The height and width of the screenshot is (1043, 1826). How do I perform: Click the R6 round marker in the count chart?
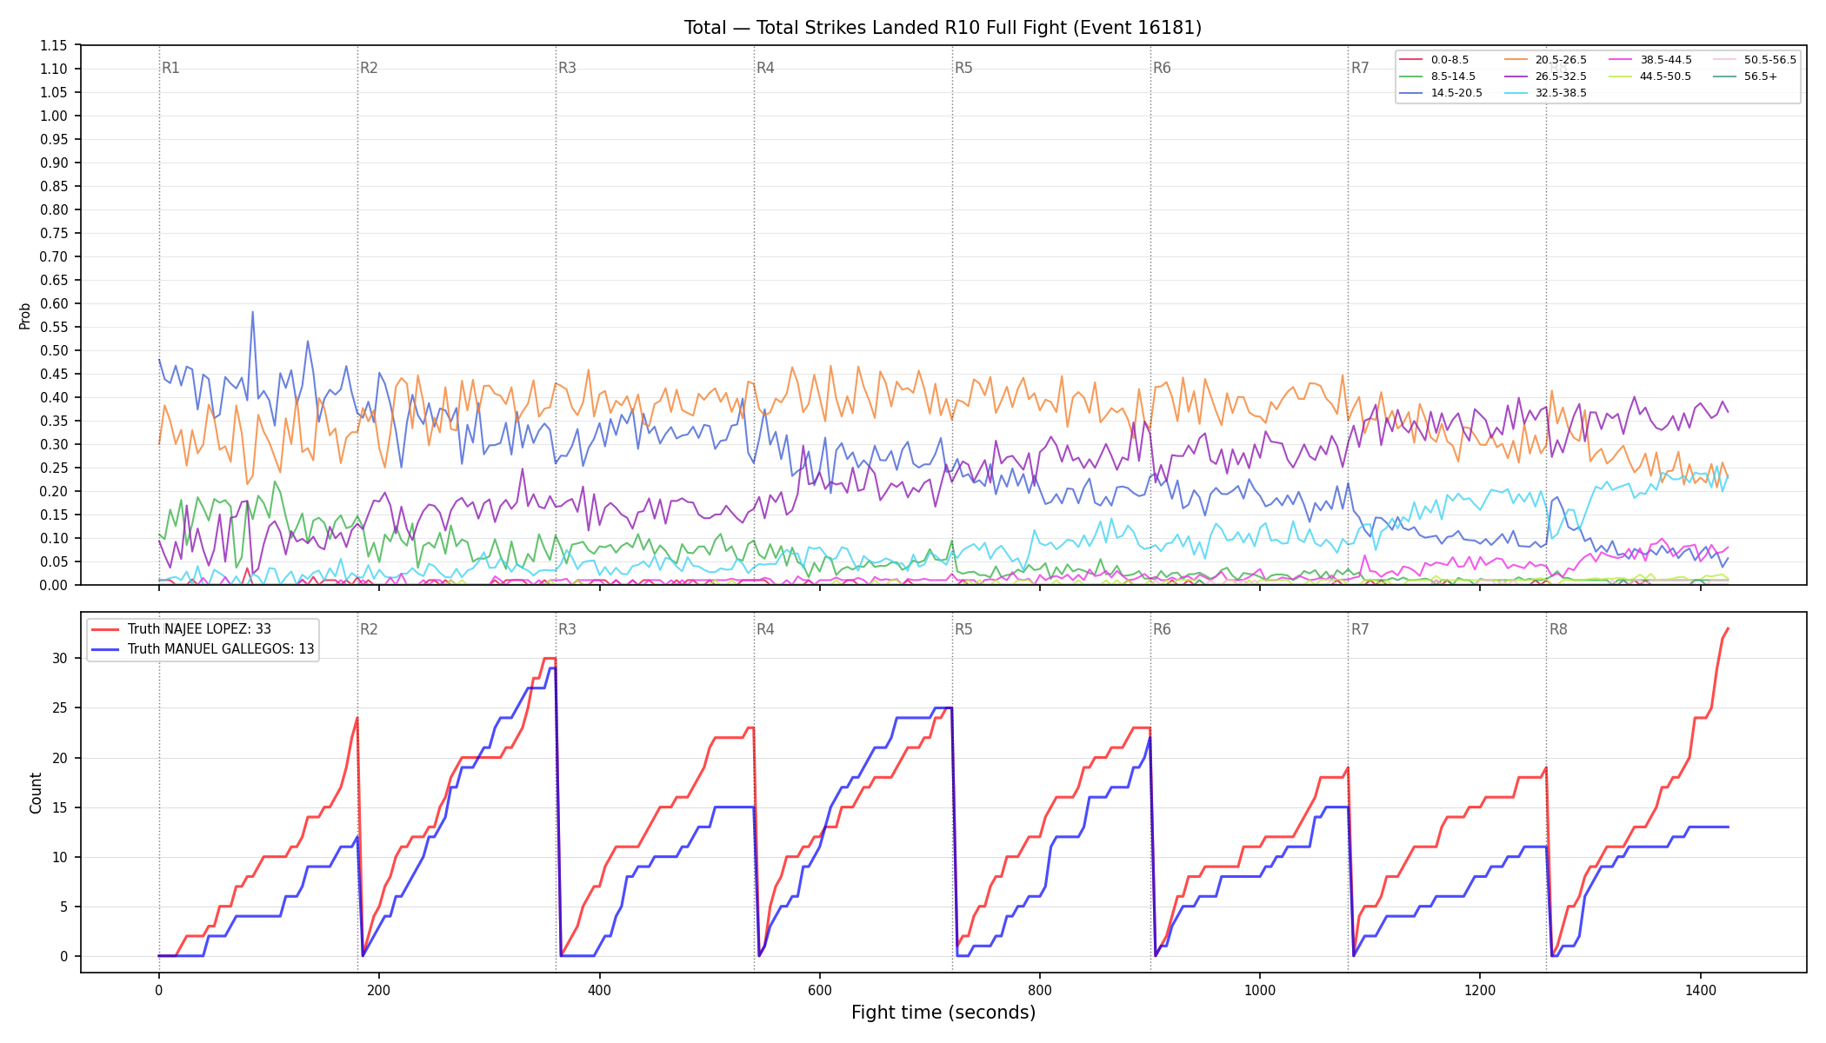click(1162, 629)
